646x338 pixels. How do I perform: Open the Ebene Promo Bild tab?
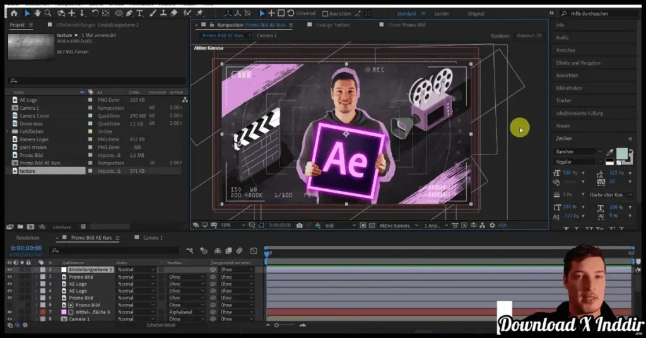(x=406, y=25)
